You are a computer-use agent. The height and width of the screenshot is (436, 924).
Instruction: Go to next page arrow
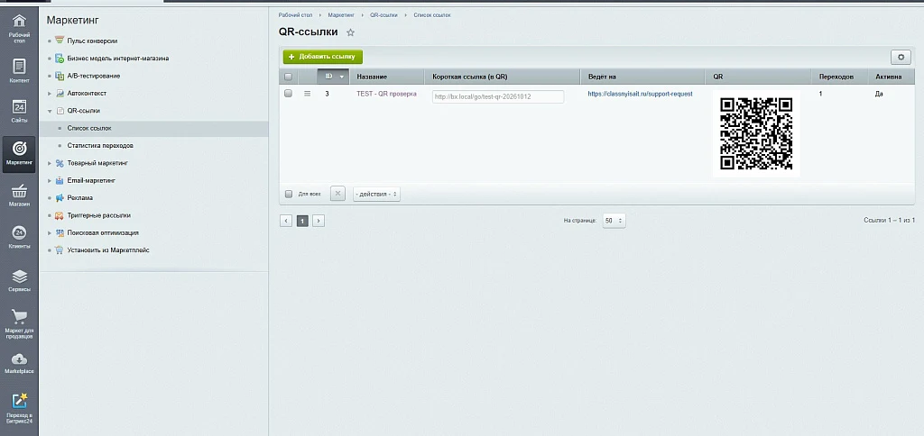[319, 222]
